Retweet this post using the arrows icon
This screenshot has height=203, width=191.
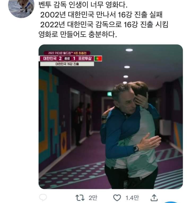(x=80, y=198)
